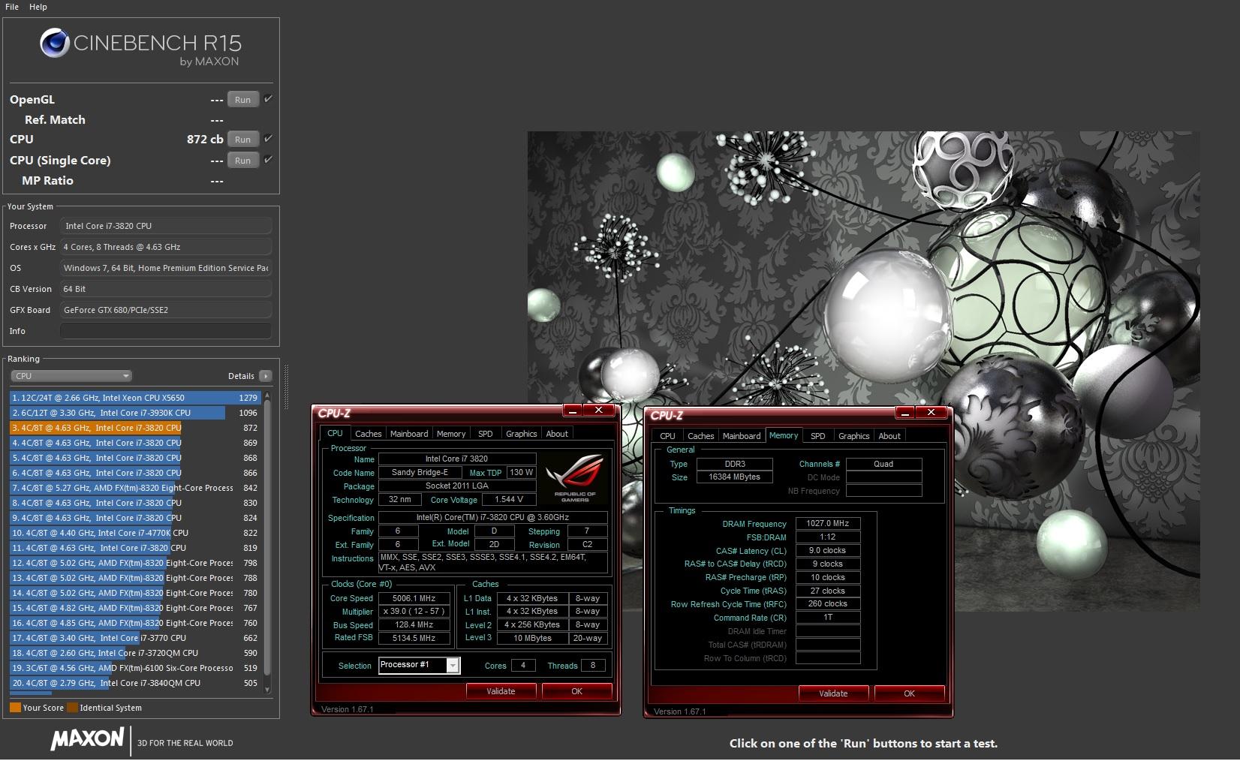Run the OpenGL benchmark

(x=242, y=100)
